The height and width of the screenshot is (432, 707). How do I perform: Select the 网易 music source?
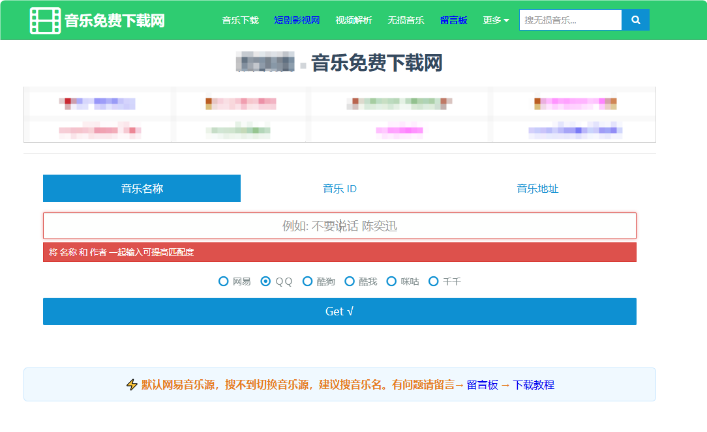(223, 281)
